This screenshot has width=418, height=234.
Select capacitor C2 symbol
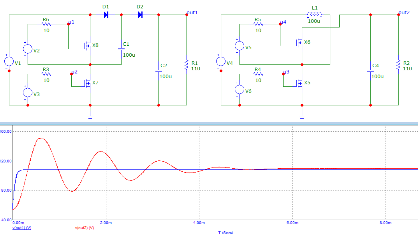[x=159, y=71]
